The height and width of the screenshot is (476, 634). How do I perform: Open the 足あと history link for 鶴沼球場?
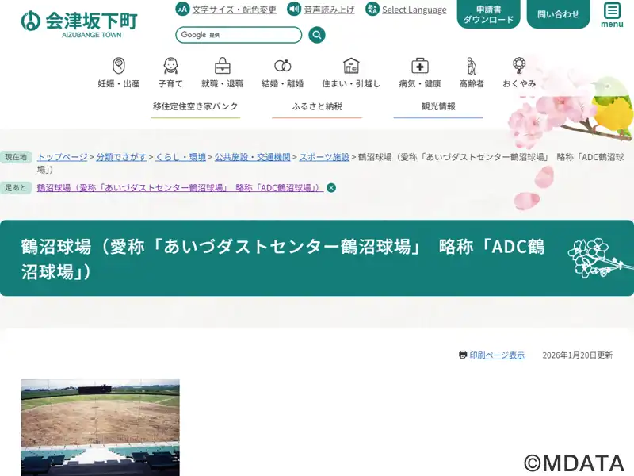click(x=181, y=188)
